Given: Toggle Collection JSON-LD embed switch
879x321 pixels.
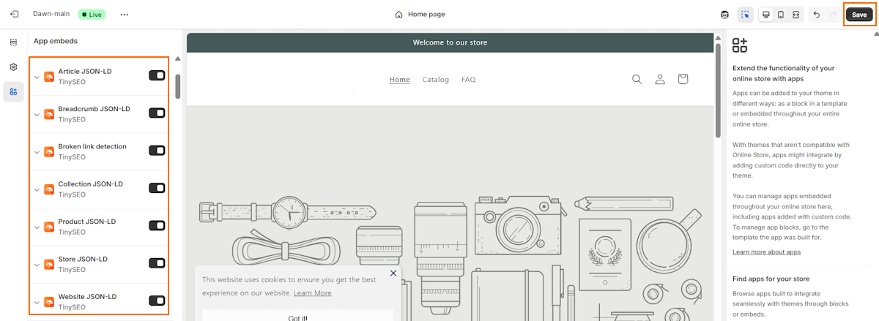Looking at the screenshot, I should click(x=157, y=188).
